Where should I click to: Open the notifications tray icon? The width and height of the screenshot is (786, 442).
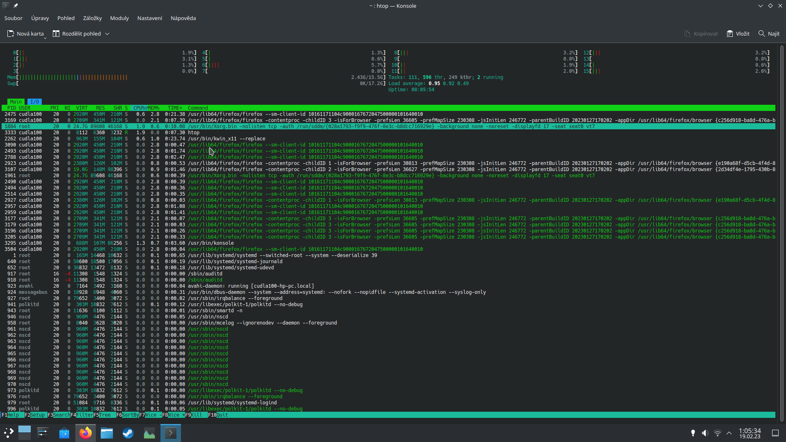pyautogui.click(x=693, y=433)
